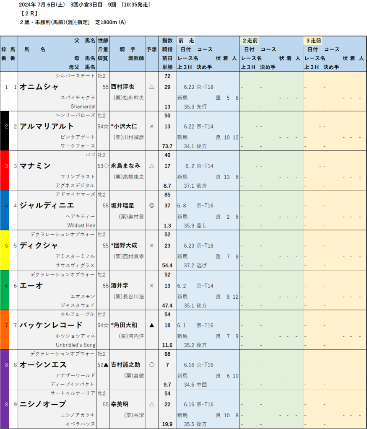Image resolution: width=367 pixels, height=429 pixels.
Task: Click win odds value 73.7
Action: pyautogui.click(x=167, y=146)
